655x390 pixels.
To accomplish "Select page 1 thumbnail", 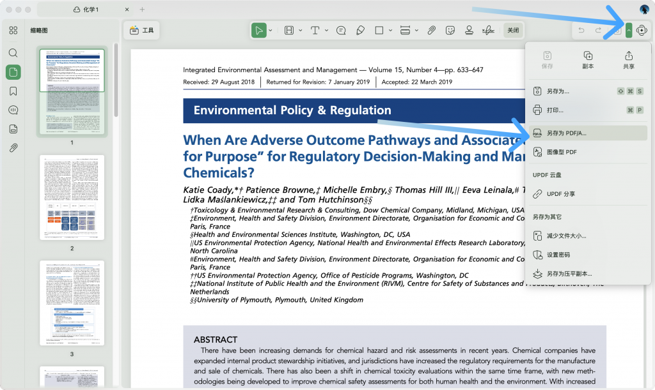I will 72,92.
